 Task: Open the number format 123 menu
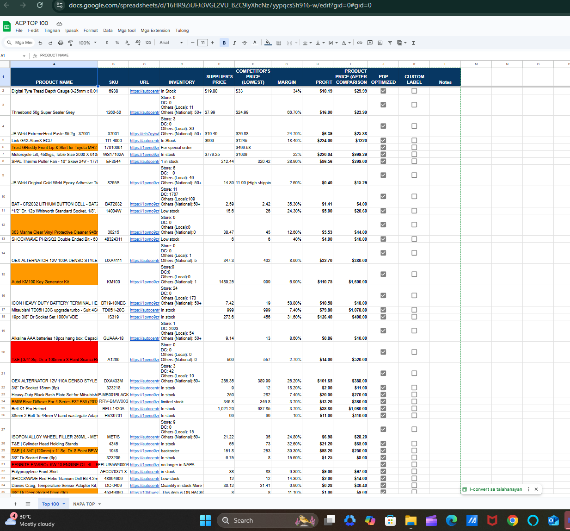[148, 43]
